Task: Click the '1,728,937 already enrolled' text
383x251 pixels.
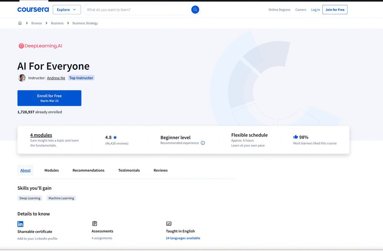Action: [40, 112]
